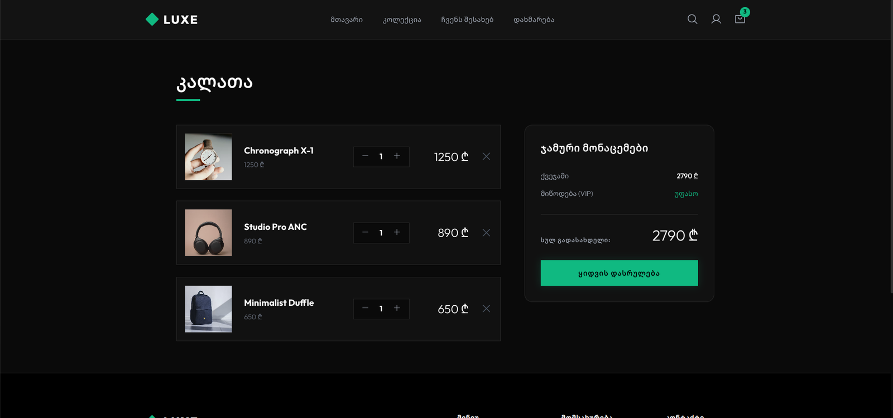Screen dimensions: 893x418
Task: Open the Minimalist Duffle product name
Action: [x=279, y=303]
